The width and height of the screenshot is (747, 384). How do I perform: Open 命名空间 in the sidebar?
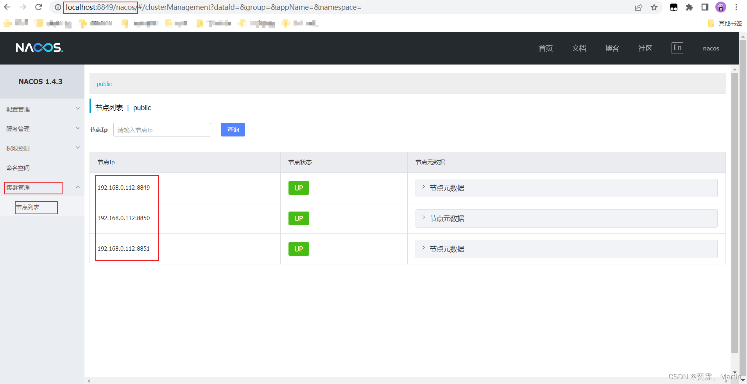[18, 168]
